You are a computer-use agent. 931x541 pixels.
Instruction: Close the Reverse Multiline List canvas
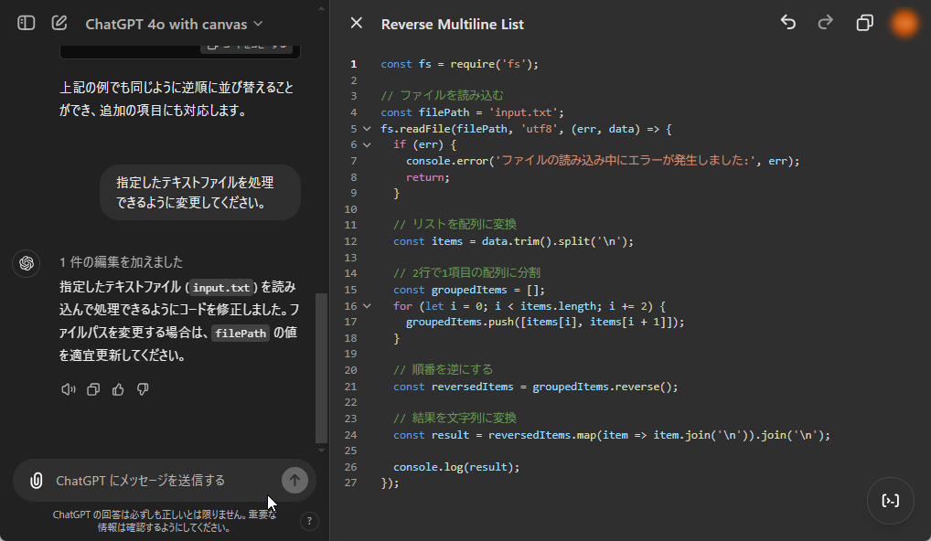[x=356, y=23]
